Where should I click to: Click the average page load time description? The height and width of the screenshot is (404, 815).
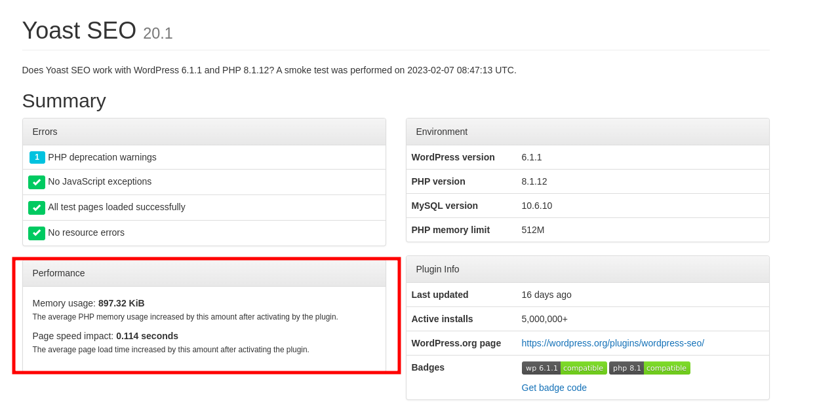click(x=171, y=350)
